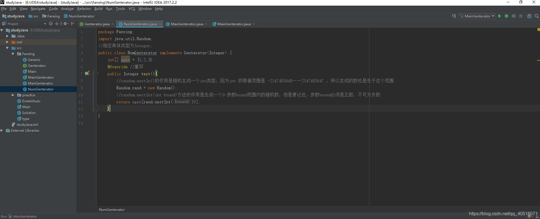Open the Refactor menu
Viewport: 540px width, 219px height.
(x=84, y=9)
